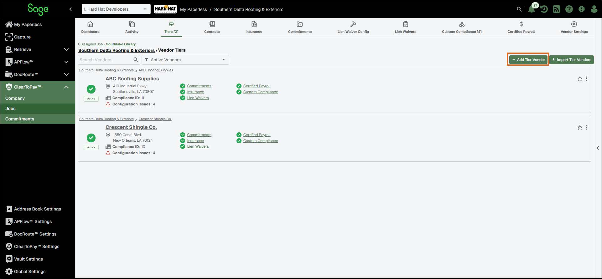
Task: Switch to the Tiers [2] tab
Action: tap(171, 27)
